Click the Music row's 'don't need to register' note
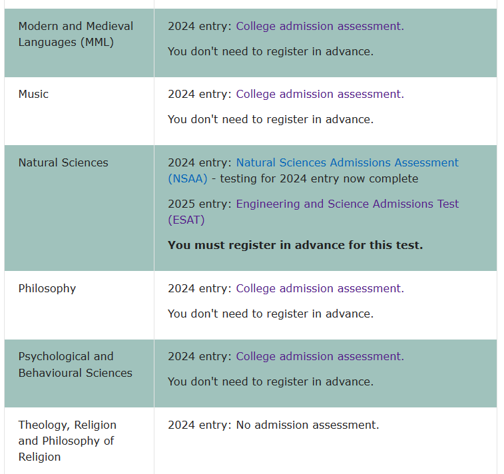This screenshot has width=504, height=474. pyautogui.click(x=270, y=120)
